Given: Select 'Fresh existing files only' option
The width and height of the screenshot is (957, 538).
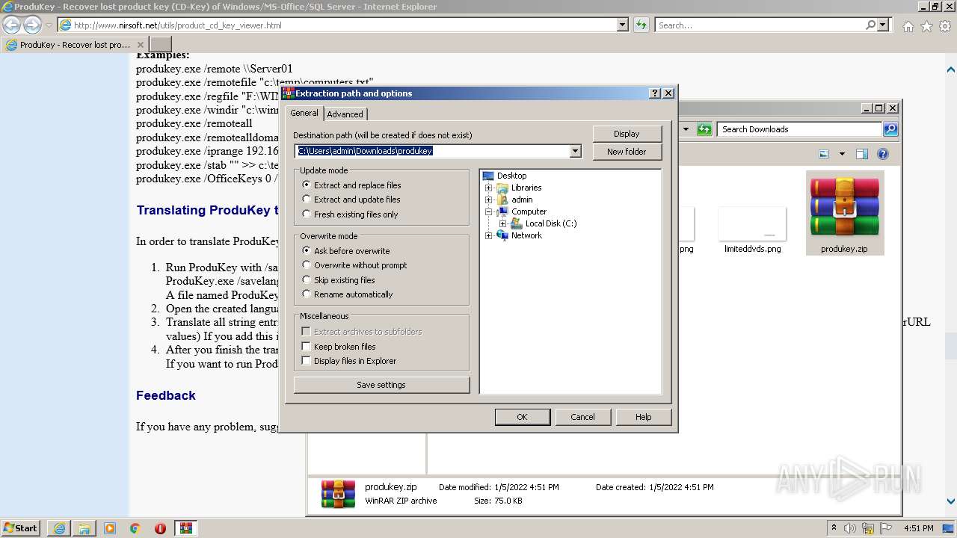Looking at the screenshot, I should [350, 214].
